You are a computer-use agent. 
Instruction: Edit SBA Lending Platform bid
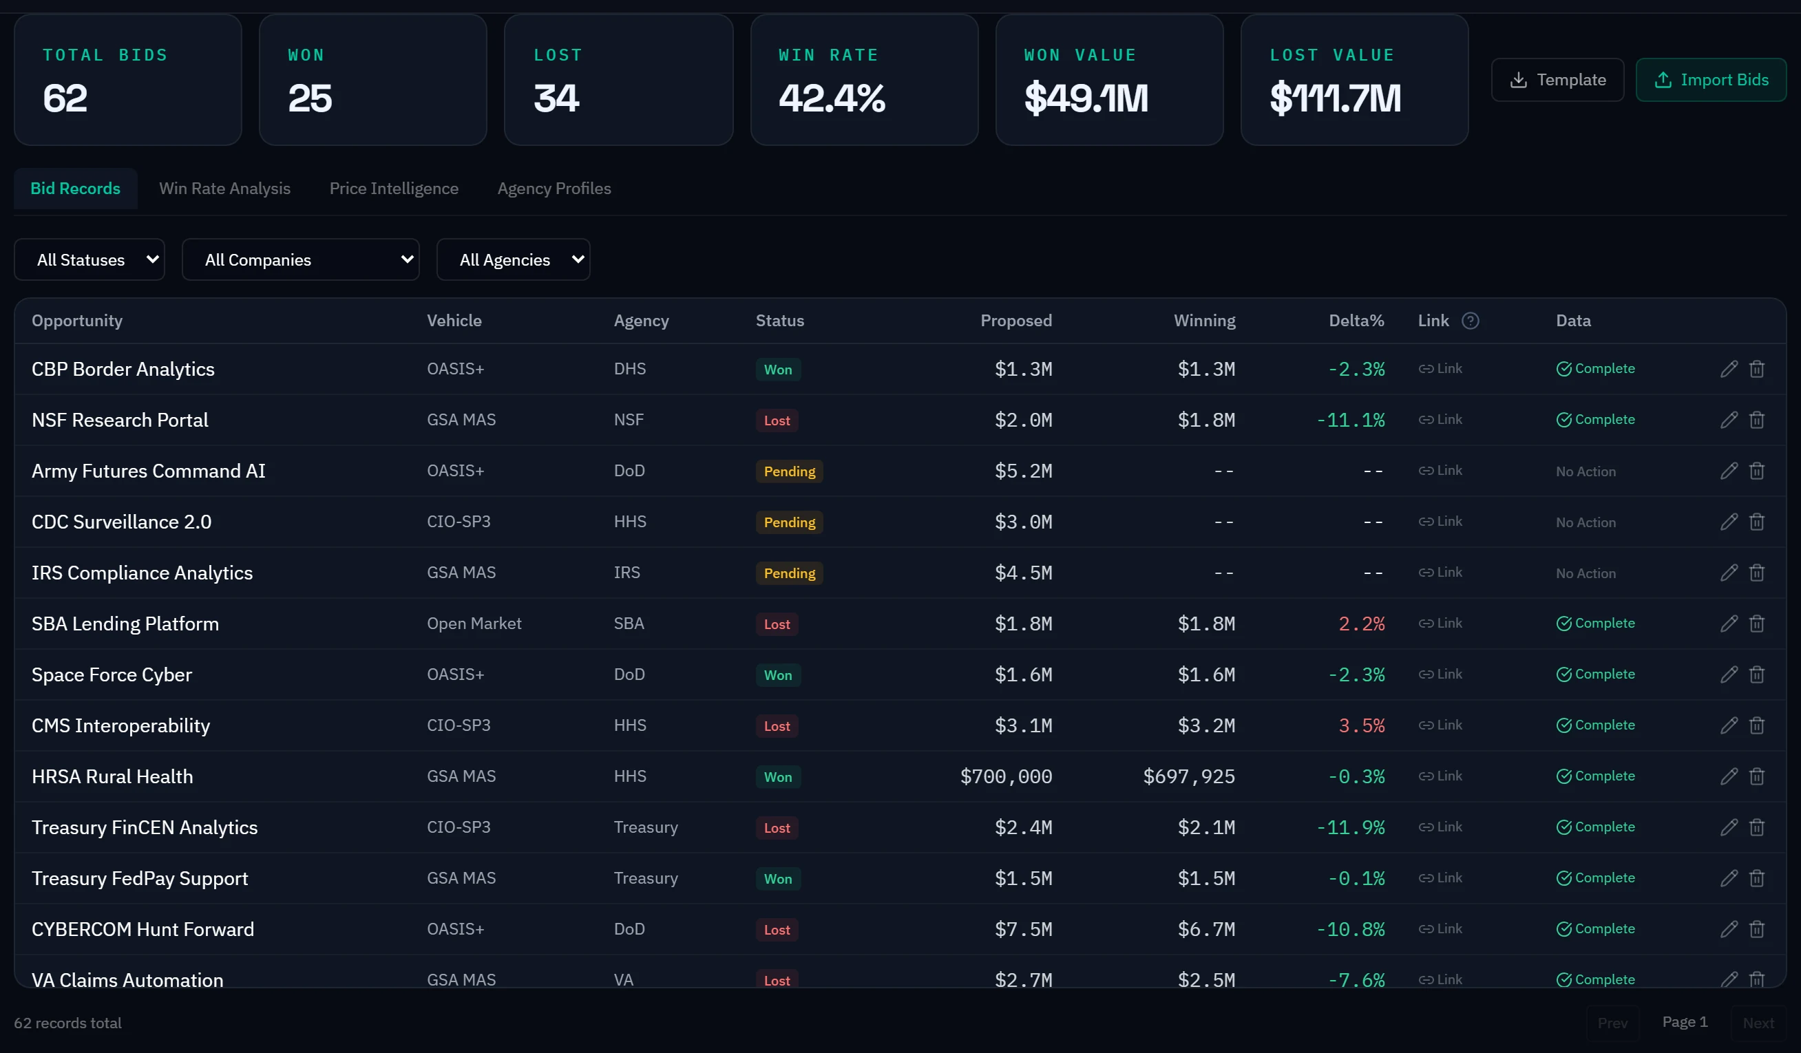coord(1729,624)
